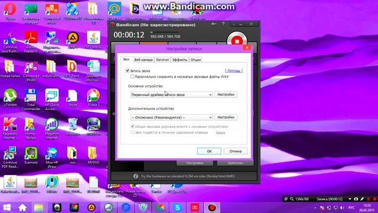Select the Continue PDF Reader desktop icon
The width and height of the screenshot is (378, 213).
click(10, 157)
